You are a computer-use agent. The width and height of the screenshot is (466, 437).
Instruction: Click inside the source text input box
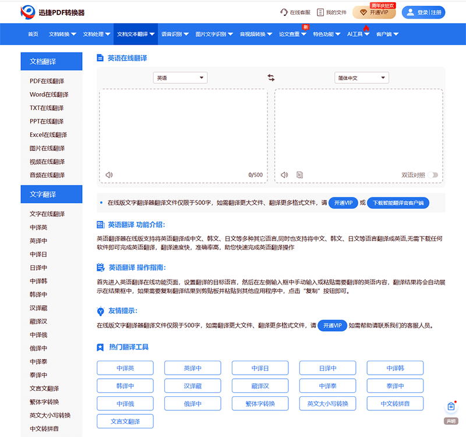183,128
